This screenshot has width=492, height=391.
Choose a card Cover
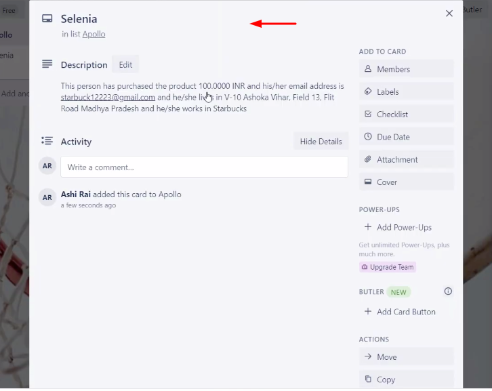pyautogui.click(x=407, y=182)
